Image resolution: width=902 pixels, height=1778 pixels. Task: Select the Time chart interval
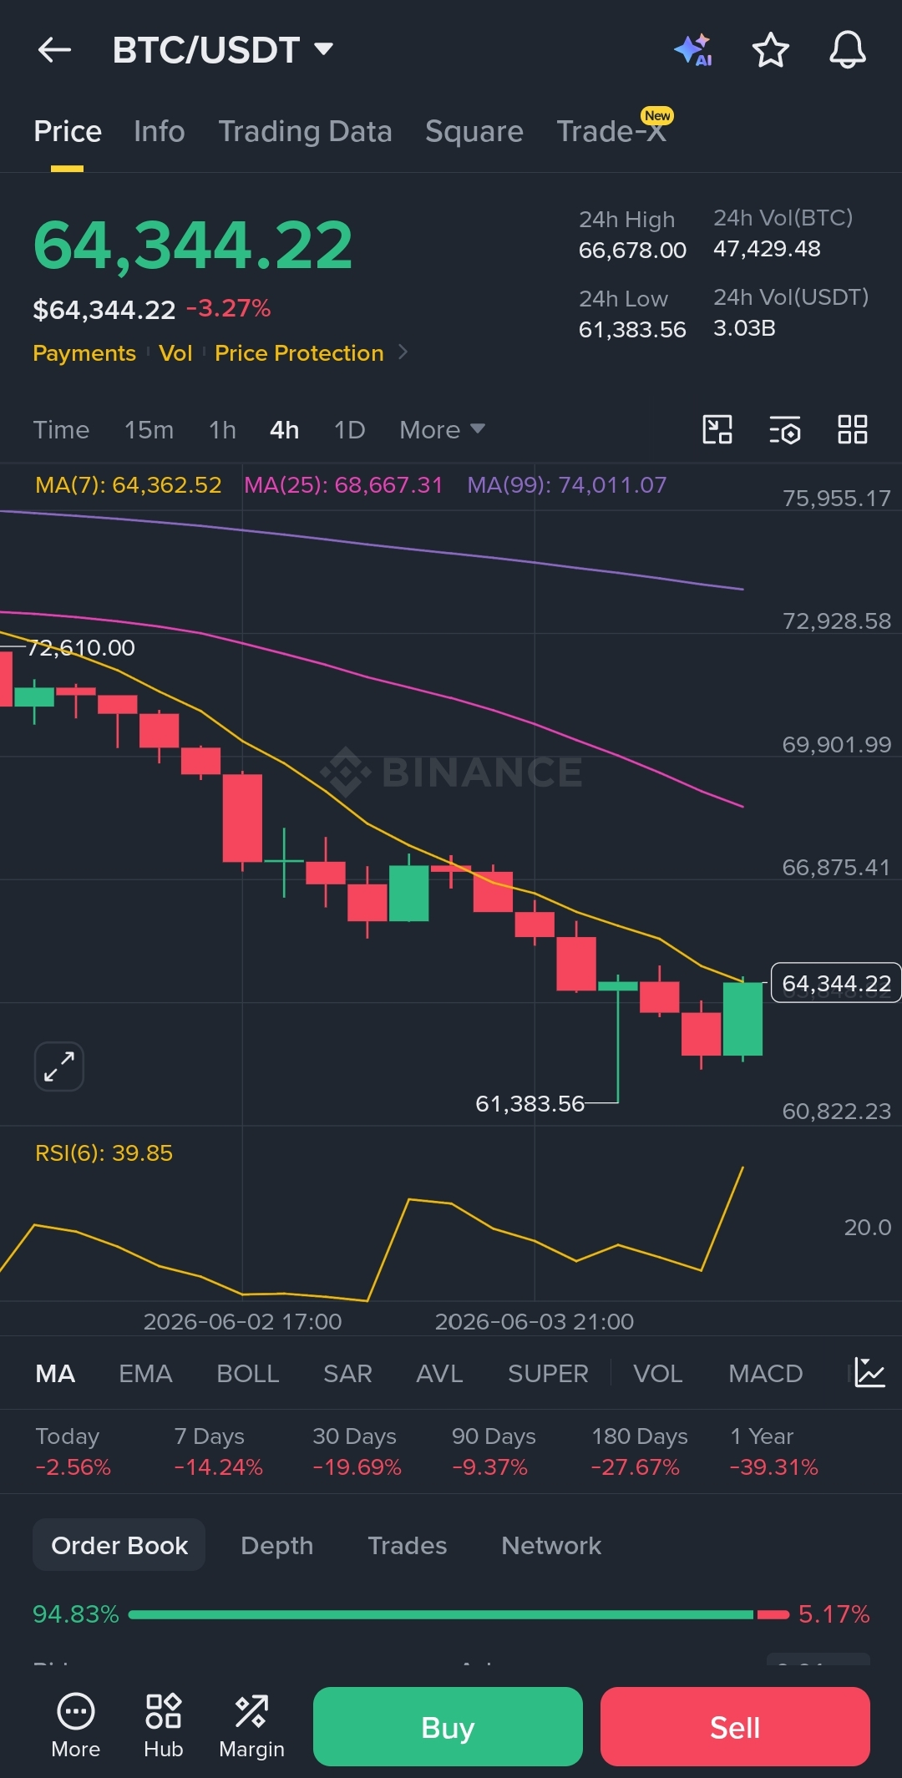61,429
